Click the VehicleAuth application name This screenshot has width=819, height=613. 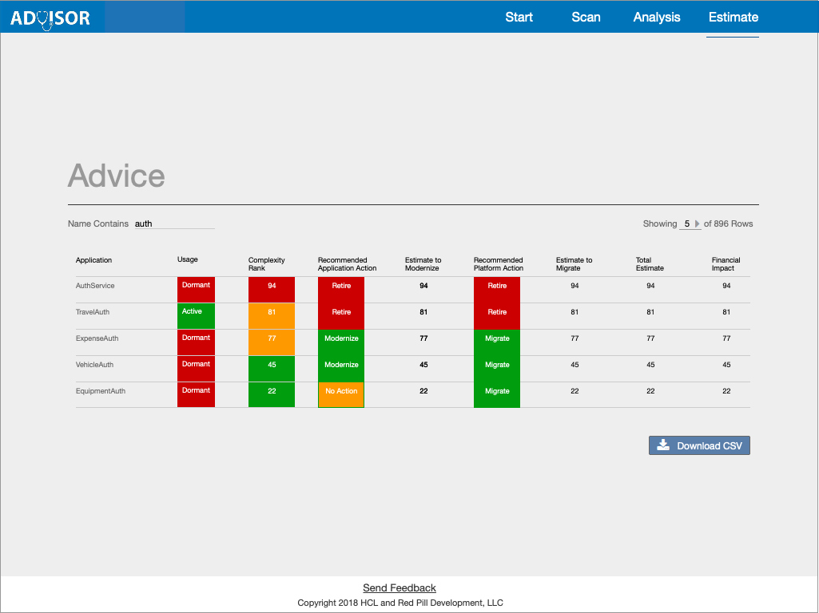click(x=95, y=365)
